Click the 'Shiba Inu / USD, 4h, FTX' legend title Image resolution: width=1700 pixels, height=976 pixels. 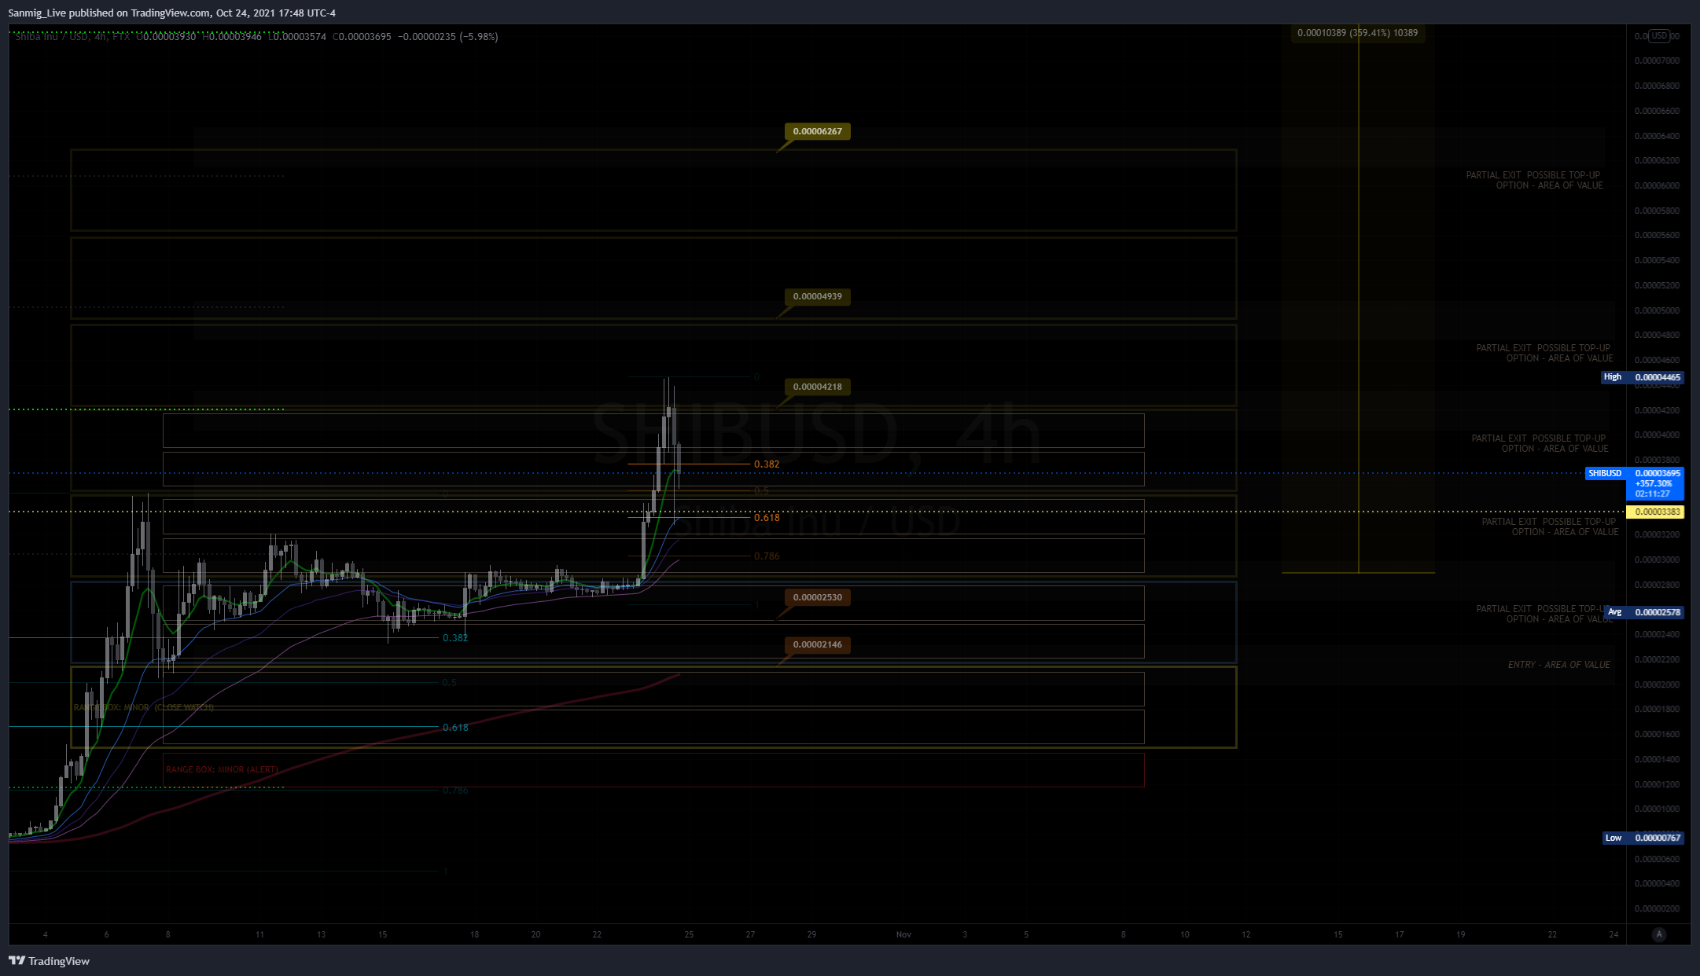tap(72, 36)
